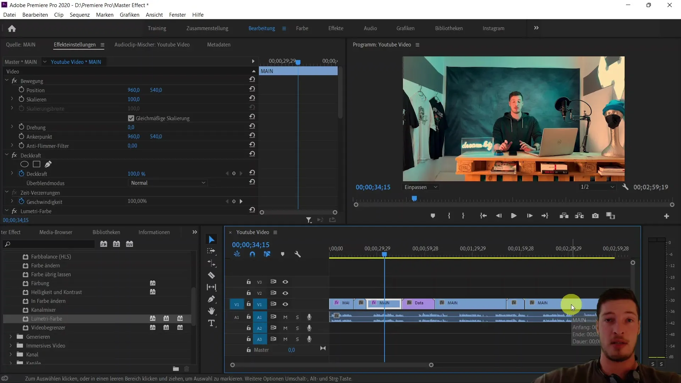Image resolution: width=681 pixels, height=383 pixels.
Task: Select the Hand tool
Action: 211,311
